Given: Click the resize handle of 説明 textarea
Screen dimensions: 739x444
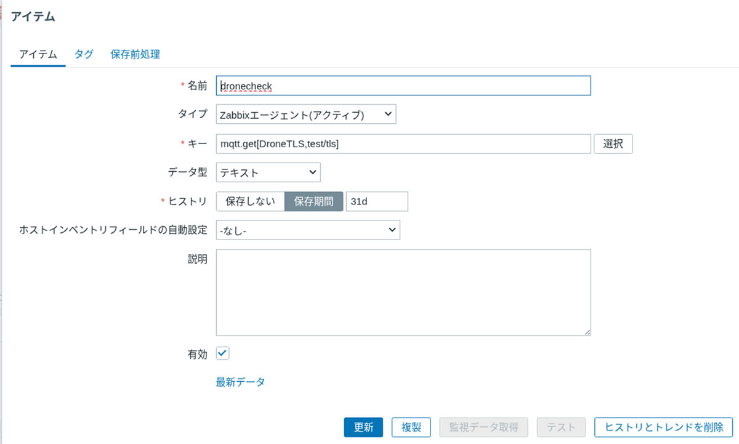Looking at the screenshot, I should click(587, 332).
